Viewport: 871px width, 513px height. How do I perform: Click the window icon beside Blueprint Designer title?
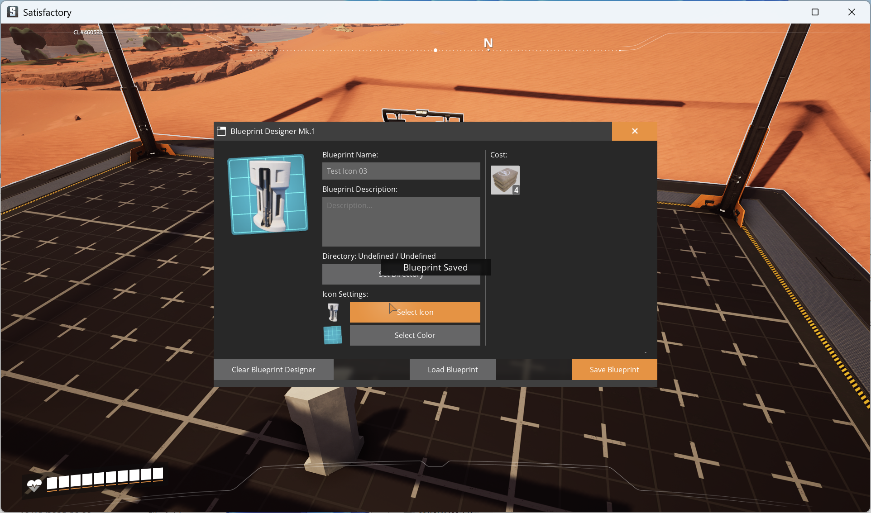pyautogui.click(x=221, y=131)
